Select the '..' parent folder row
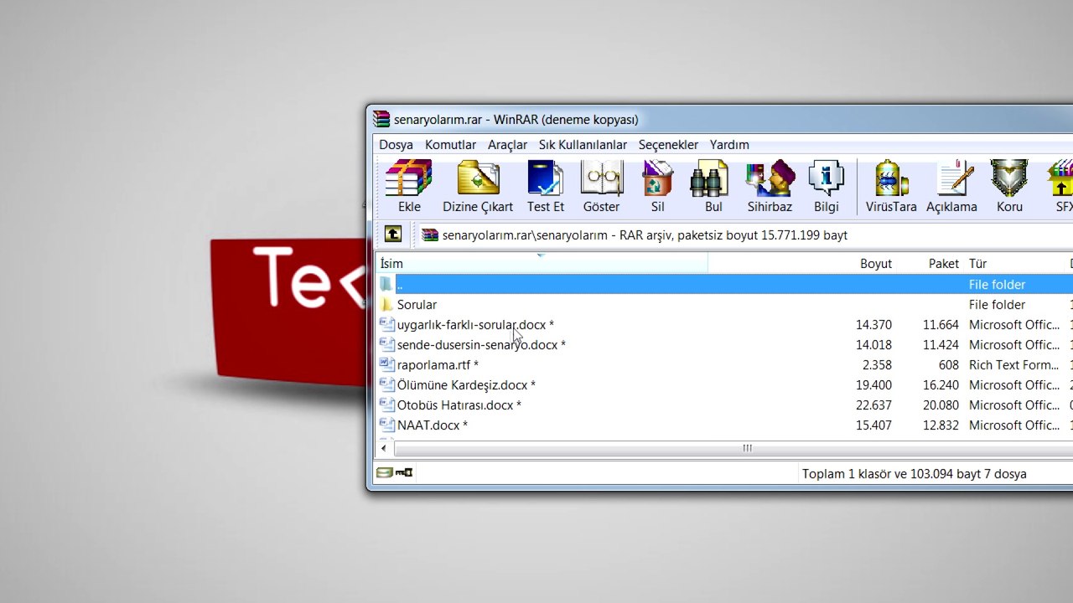This screenshot has width=1073, height=603. point(724,285)
